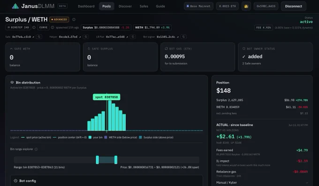Open Bot signer 0x1345 external link arrow
This screenshot has width=319, height=186.
point(178,37)
